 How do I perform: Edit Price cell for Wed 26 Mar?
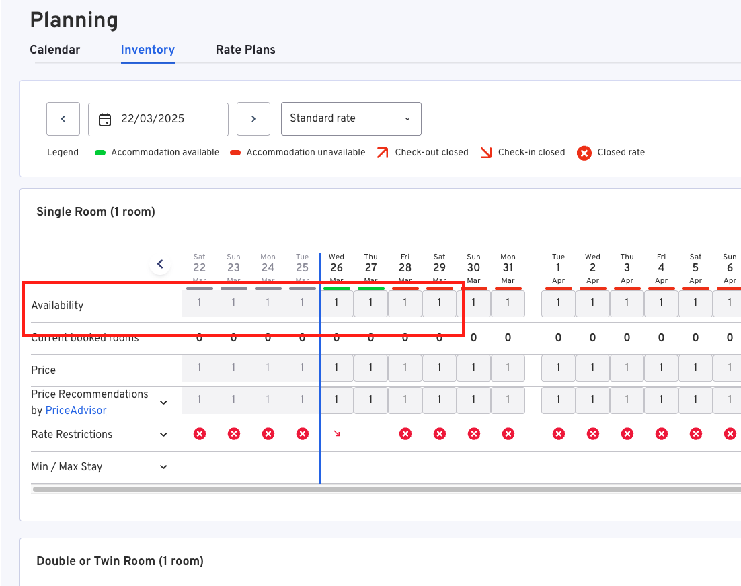point(336,368)
